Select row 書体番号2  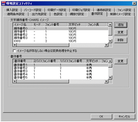click(61, 68)
